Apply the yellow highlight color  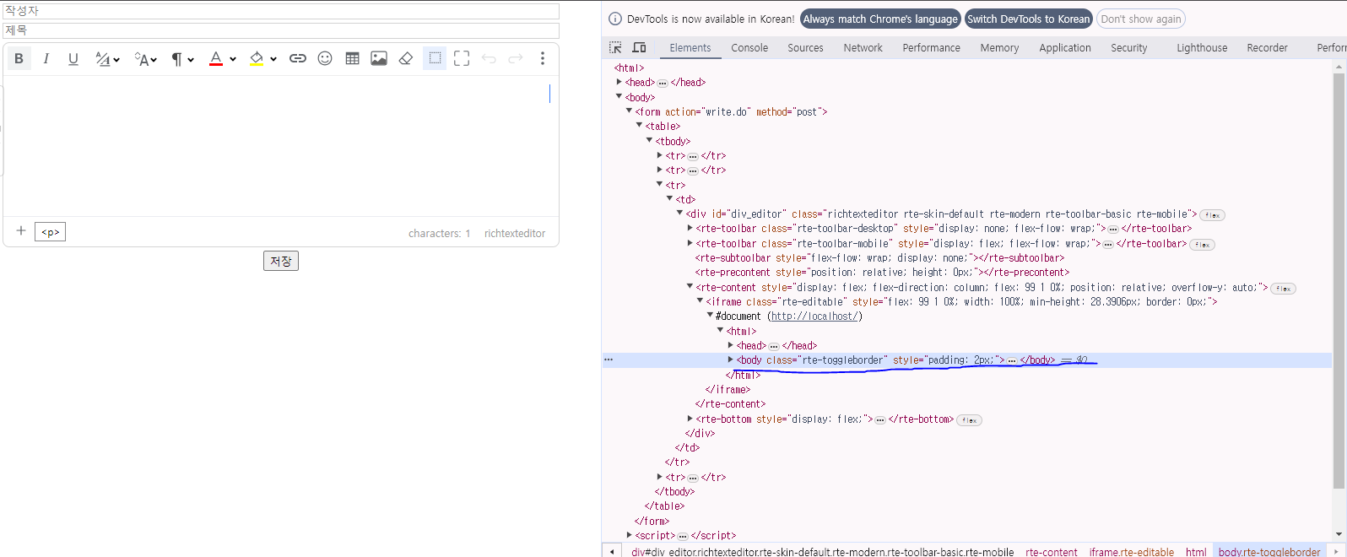[x=257, y=59]
